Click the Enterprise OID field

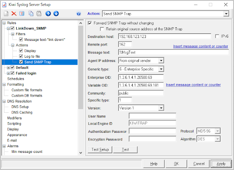141,77
